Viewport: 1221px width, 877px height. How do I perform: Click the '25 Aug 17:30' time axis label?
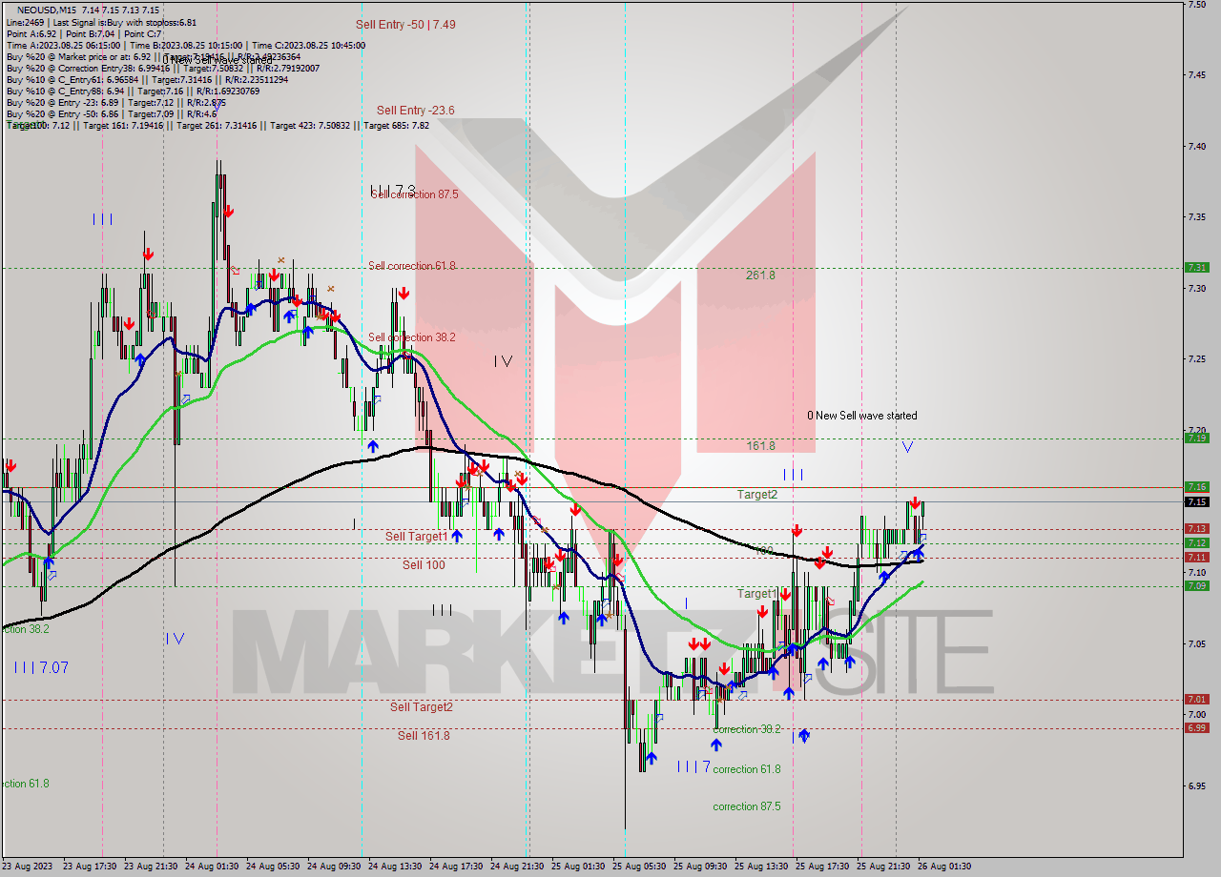823,867
